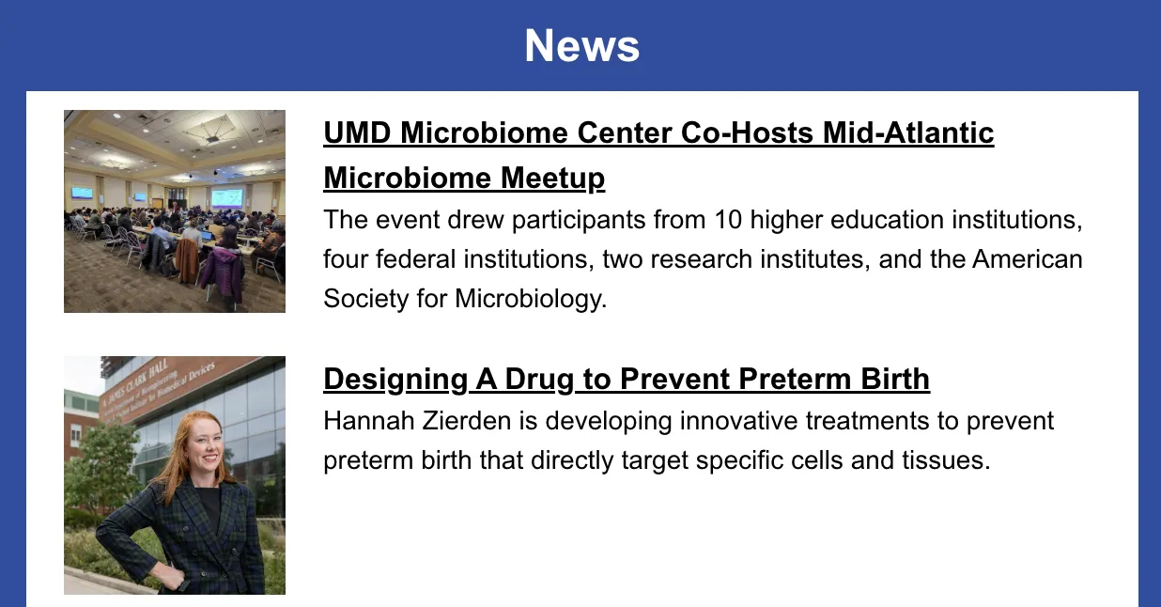Click the News section heading
This screenshot has width=1161, height=607.
click(581, 45)
